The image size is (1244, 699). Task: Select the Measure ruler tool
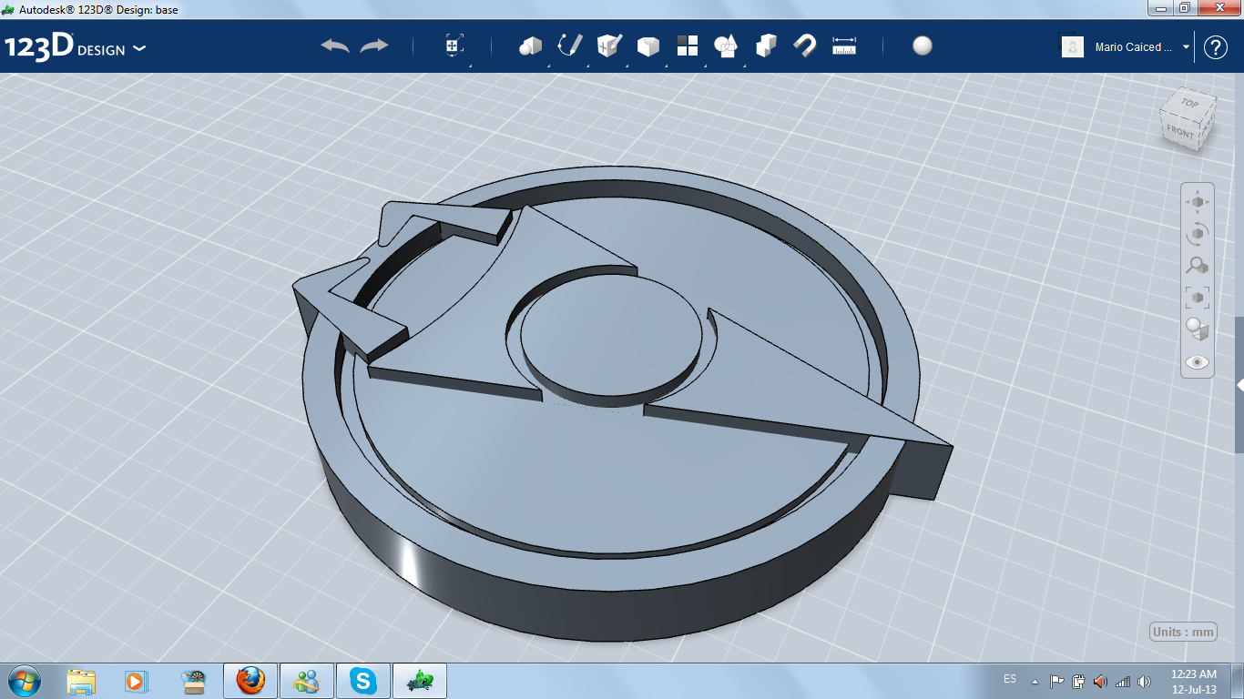tap(844, 46)
